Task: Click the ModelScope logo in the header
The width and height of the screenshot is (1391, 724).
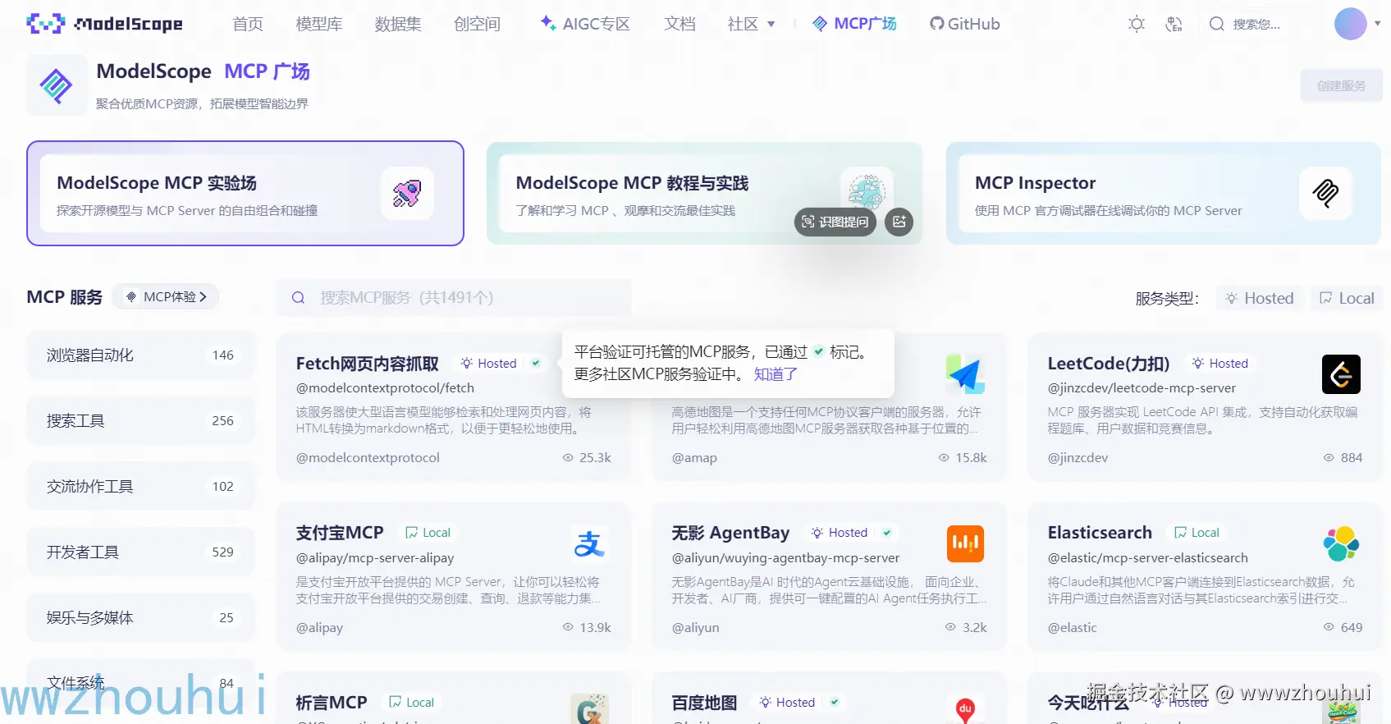Action: point(105,24)
